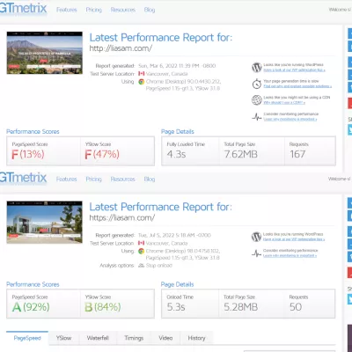
Task: Switch to the YSlow tab
Action: point(63,338)
